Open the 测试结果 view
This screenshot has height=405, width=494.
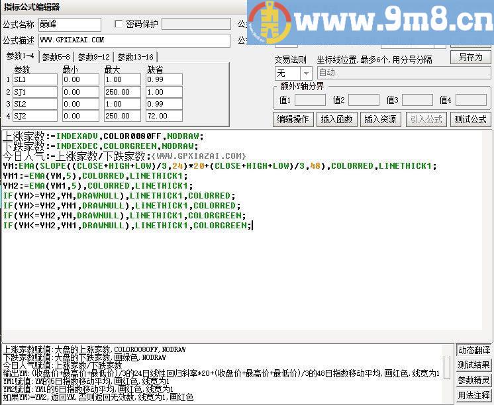[474, 365]
